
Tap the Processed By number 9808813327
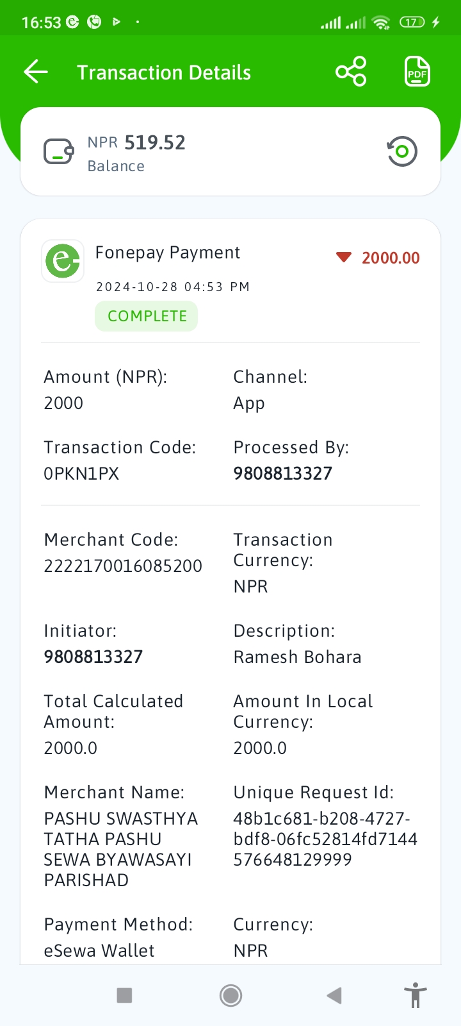(x=283, y=473)
